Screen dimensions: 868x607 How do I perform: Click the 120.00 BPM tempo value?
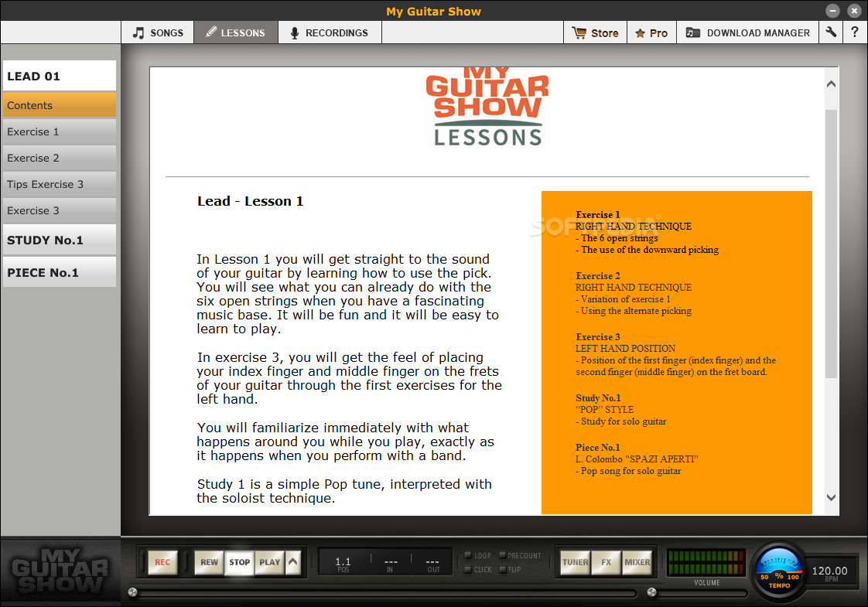click(829, 571)
